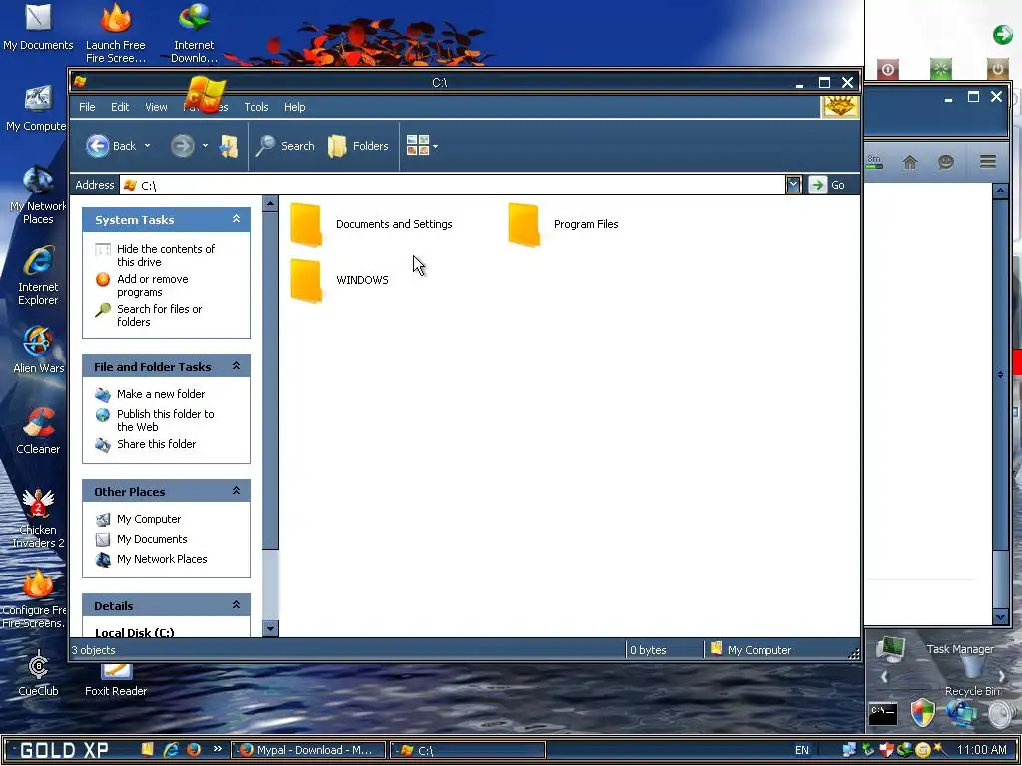Select CueClub desktop icon

point(38,673)
